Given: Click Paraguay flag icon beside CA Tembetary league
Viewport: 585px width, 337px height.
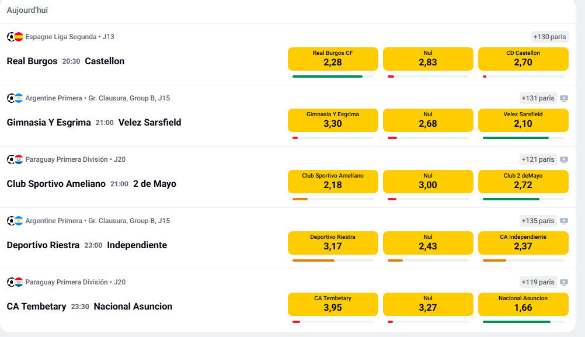Looking at the screenshot, I should pyautogui.click(x=19, y=282).
